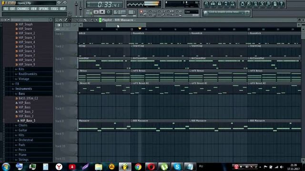
Task: Open the project info round icon
Action: [275, 4]
